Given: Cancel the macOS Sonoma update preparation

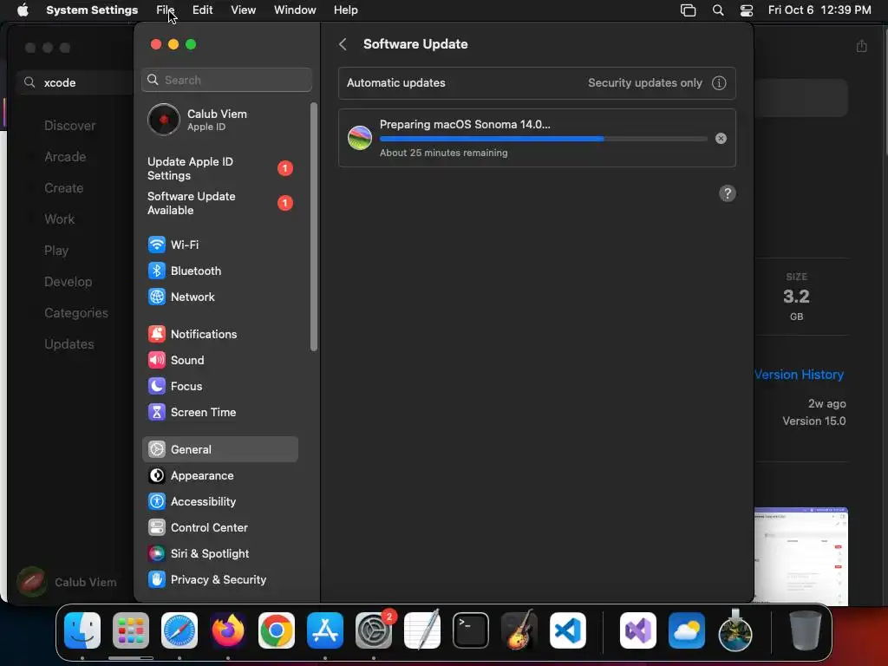Looking at the screenshot, I should 721,138.
